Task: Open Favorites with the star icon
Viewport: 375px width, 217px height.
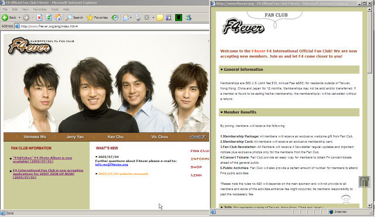Action: coord(97,18)
